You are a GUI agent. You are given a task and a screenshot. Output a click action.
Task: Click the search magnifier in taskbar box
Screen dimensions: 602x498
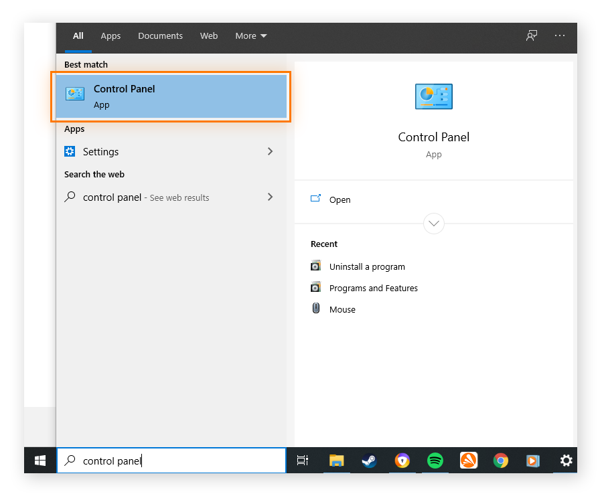pyautogui.click(x=70, y=461)
